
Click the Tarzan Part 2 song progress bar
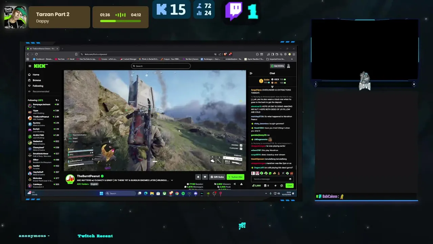tap(120, 21)
